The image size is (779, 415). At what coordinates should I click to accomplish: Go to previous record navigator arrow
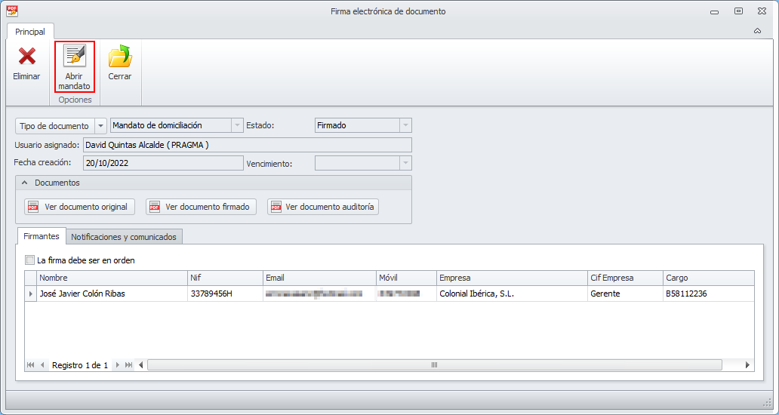point(42,365)
